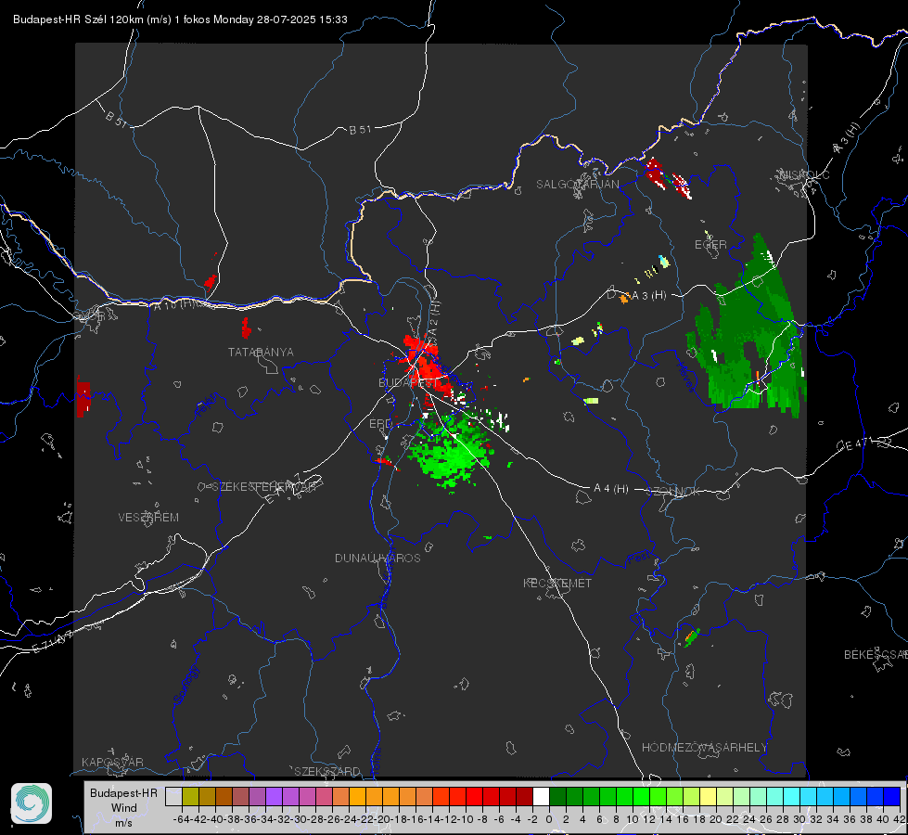Choose the violet swatch between -34 and -32
The height and width of the screenshot is (835, 908).
274,796
